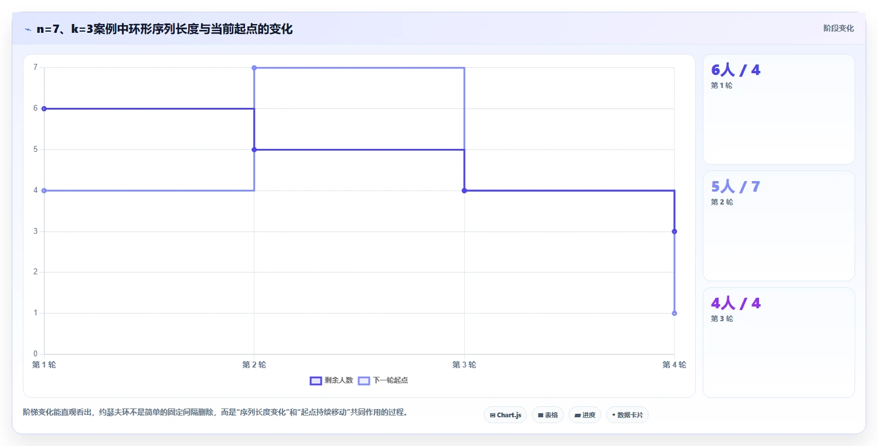Viewport: 878px width, 446px height.
Task: Click the 下一轮起点 point at 第 2 轮, value 7
Action: [254, 68]
